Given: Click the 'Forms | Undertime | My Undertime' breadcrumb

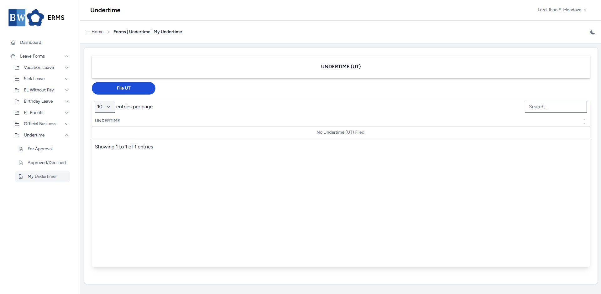Looking at the screenshot, I should click(148, 32).
